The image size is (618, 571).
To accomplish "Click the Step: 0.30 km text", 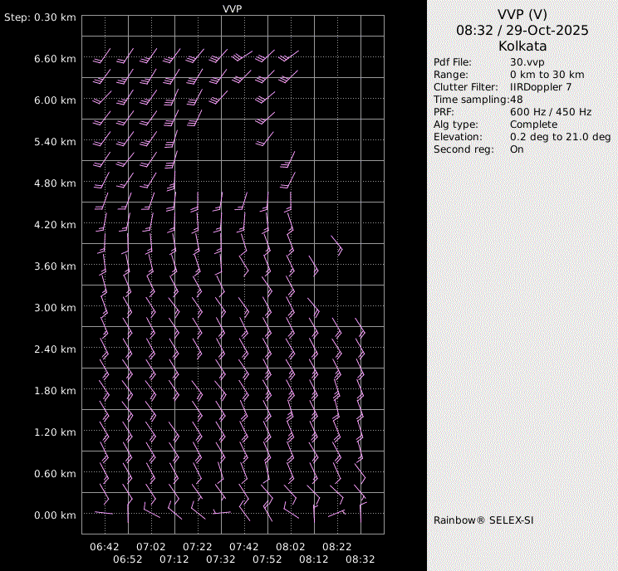I will coord(41,17).
